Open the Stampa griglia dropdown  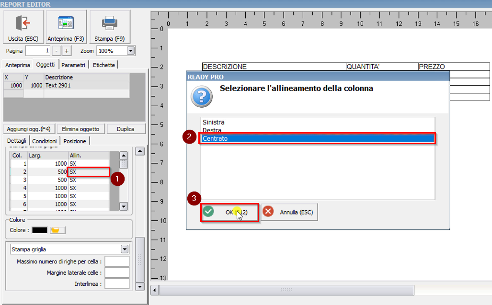[x=125, y=249]
